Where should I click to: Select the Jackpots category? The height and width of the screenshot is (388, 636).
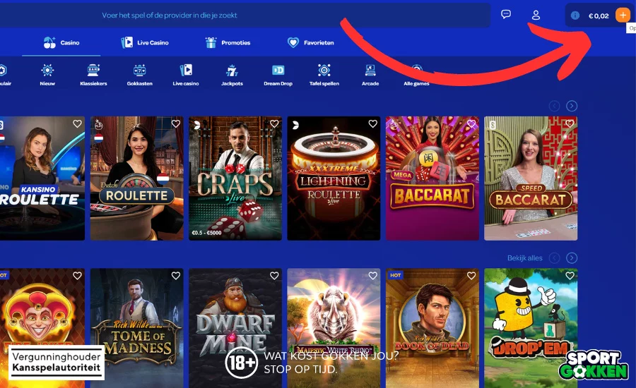(232, 75)
